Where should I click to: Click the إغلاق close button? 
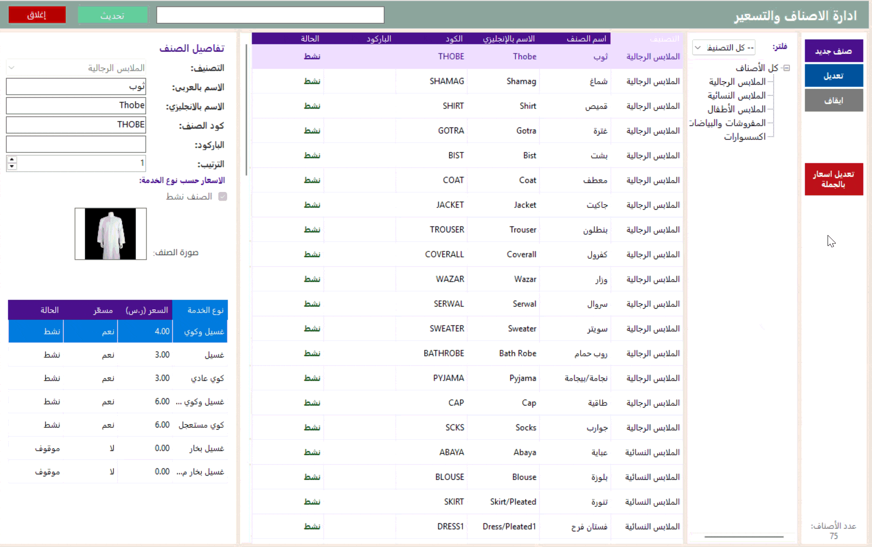coord(37,15)
